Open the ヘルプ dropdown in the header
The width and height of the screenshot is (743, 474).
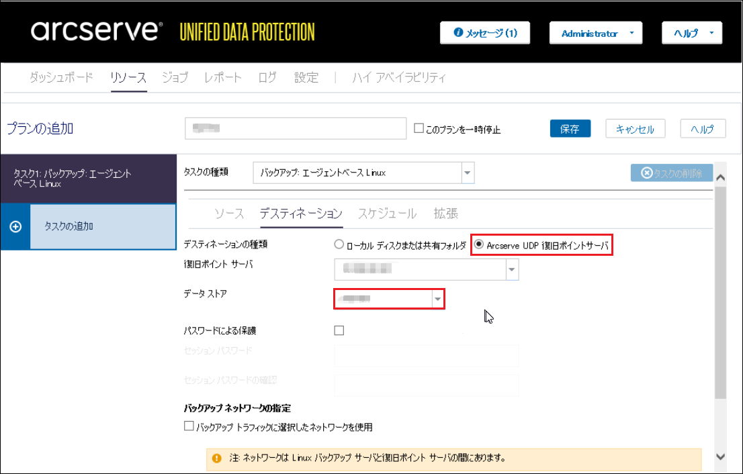coord(692,33)
